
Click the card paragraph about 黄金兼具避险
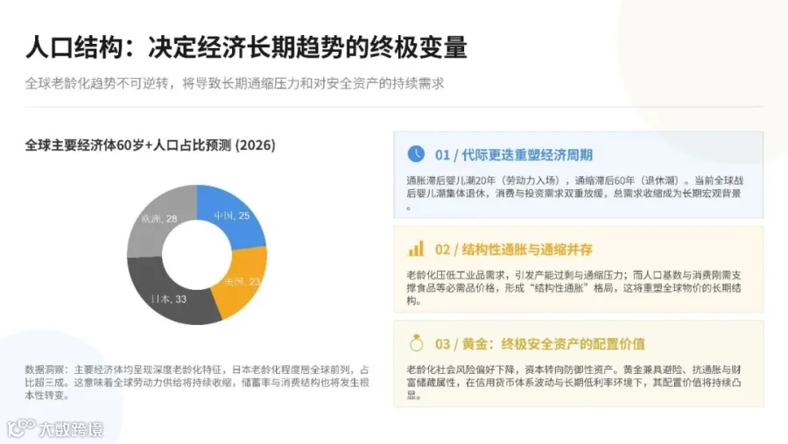pos(573,382)
